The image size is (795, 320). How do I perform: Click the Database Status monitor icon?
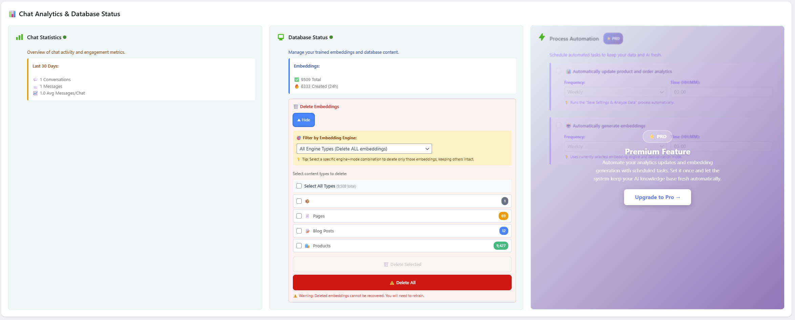tap(281, 37)
